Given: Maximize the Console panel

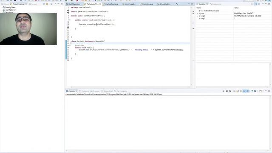Looking at the screenshot, I should point(269,91).
